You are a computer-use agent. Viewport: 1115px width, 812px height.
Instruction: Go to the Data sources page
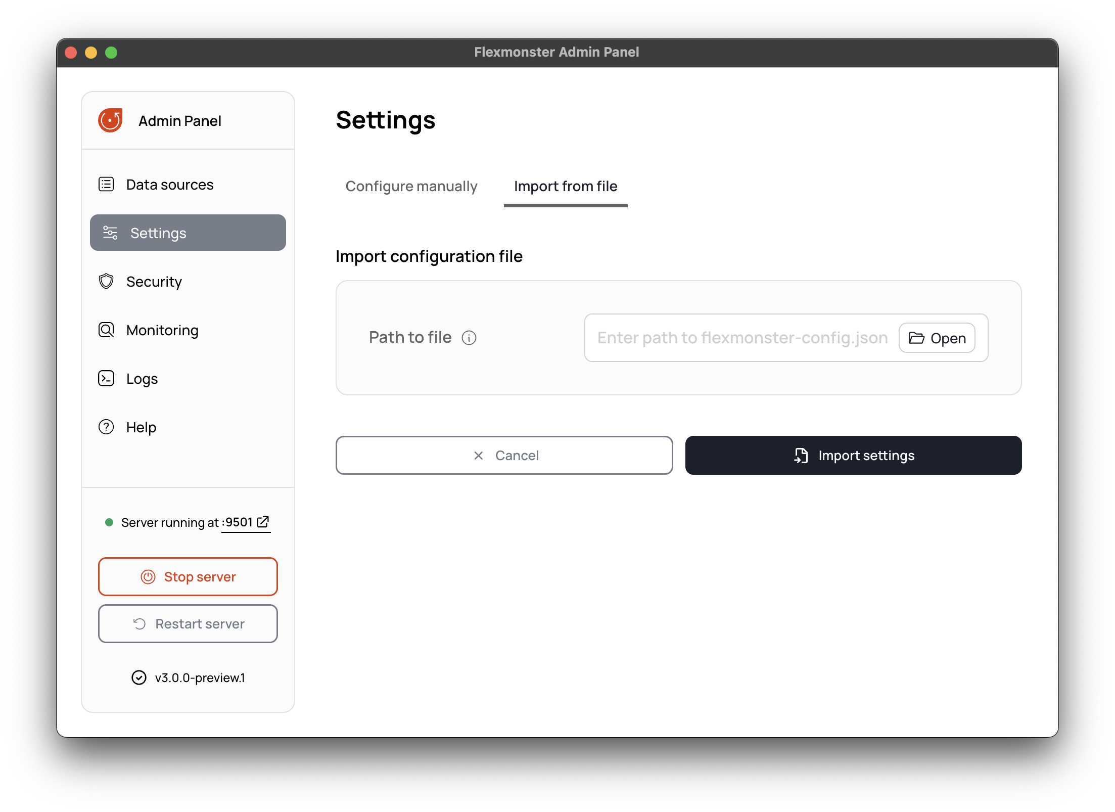170,185
